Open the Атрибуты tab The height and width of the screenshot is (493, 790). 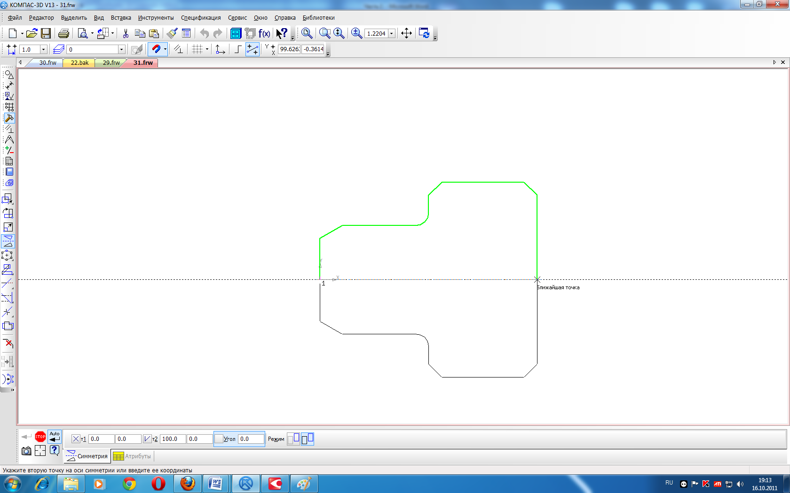133,456
